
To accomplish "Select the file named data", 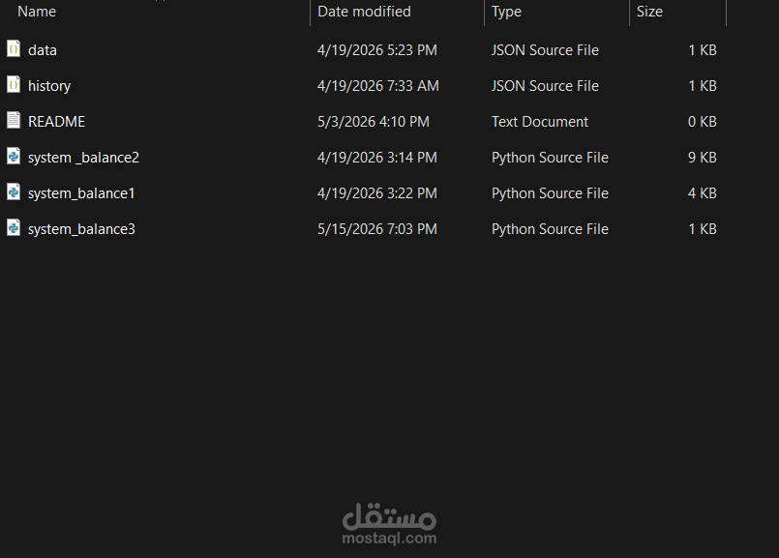I will click(x=43, y=50).
